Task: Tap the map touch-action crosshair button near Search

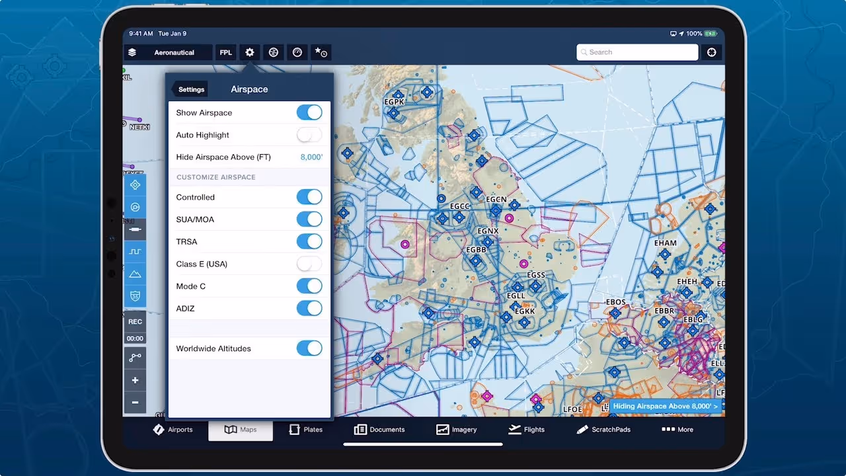Action: pos(712,52)
